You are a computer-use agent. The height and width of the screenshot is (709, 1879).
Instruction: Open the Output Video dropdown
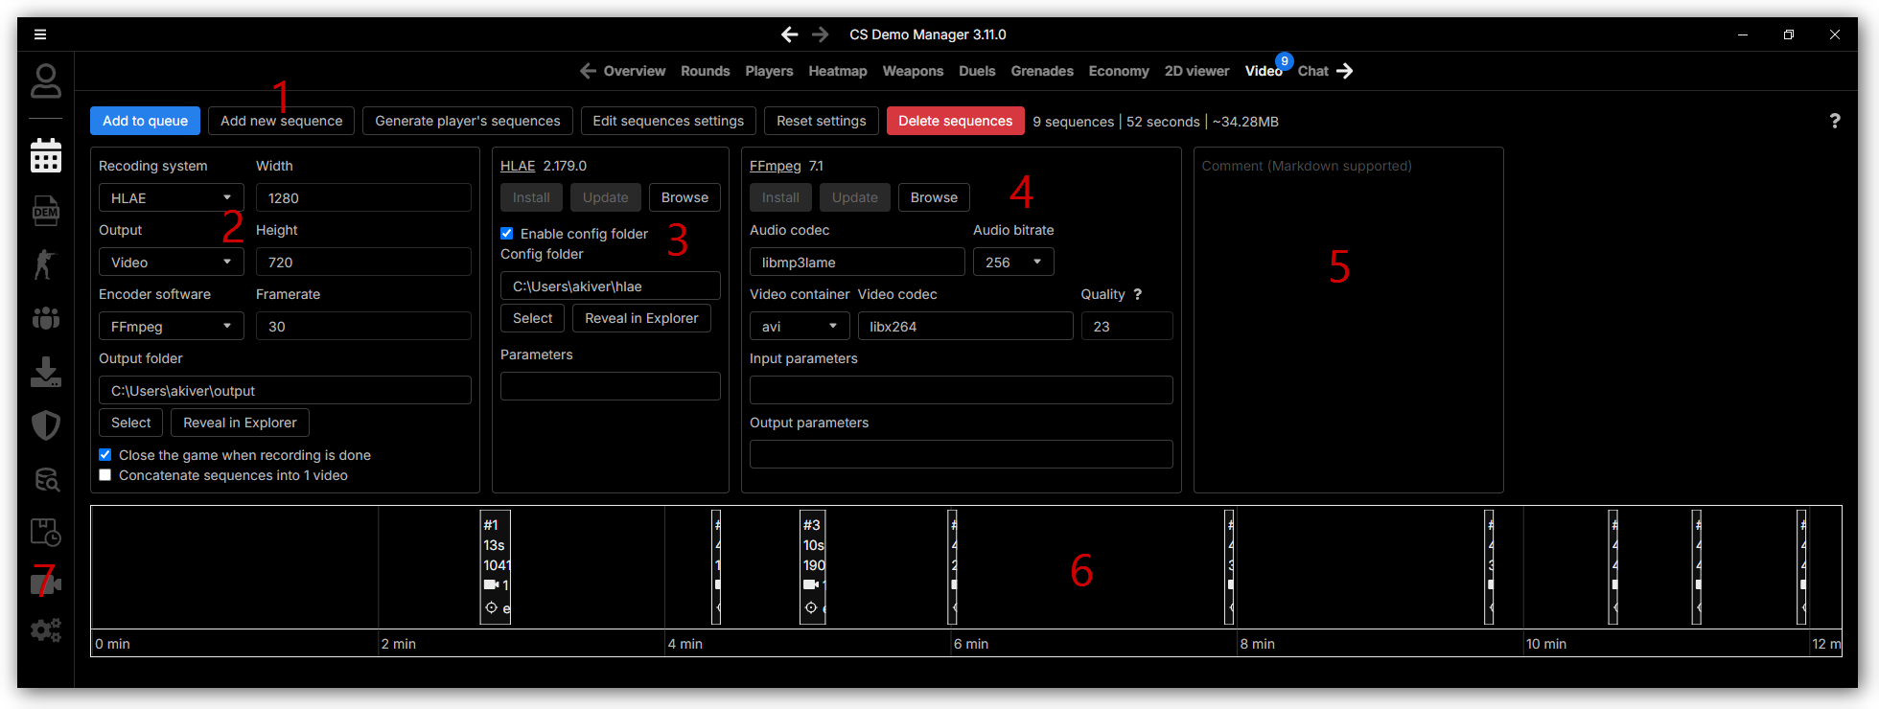point(172,263)
